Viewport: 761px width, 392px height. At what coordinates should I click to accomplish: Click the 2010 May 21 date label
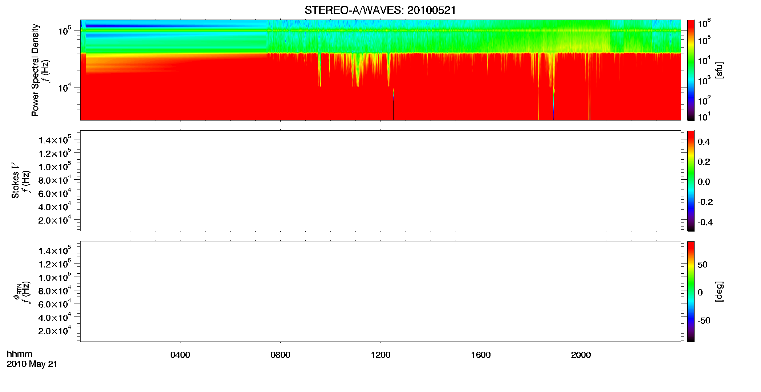point(32,364)
